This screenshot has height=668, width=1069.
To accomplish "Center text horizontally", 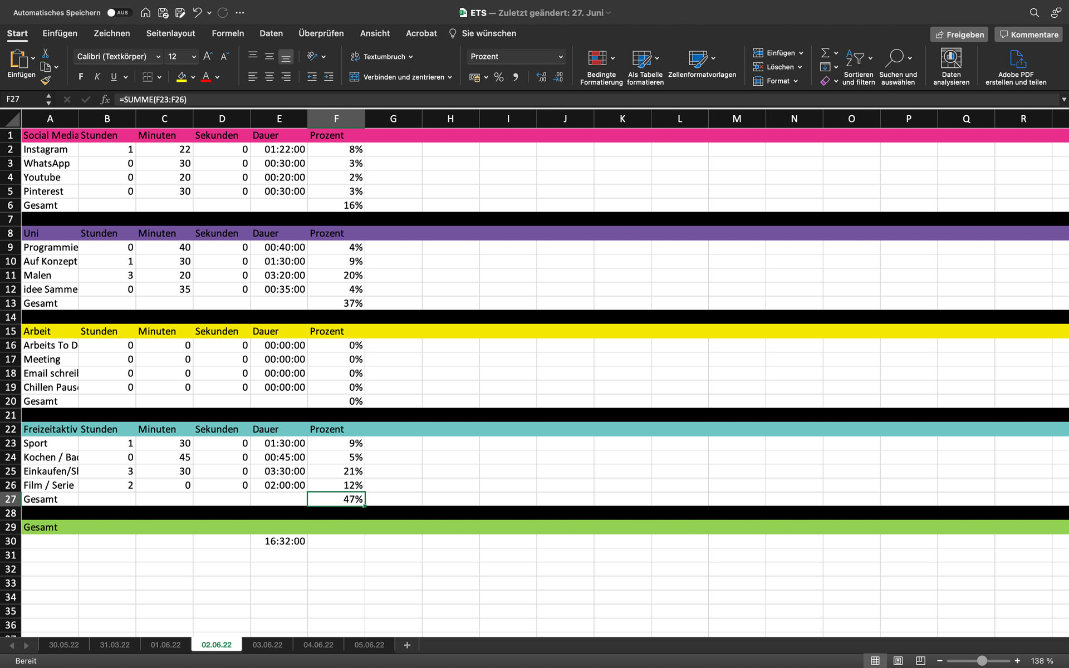I will tap(269, 77).
